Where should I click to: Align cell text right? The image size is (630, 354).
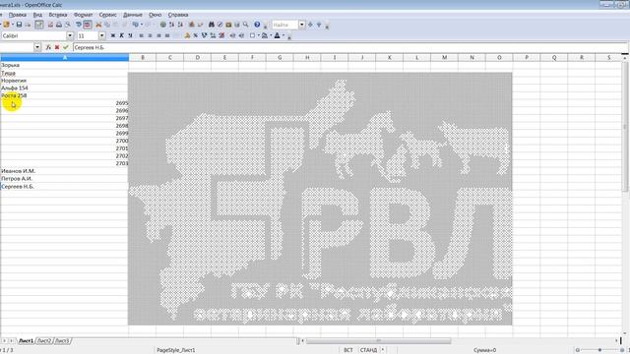click(x=158, y=35)
